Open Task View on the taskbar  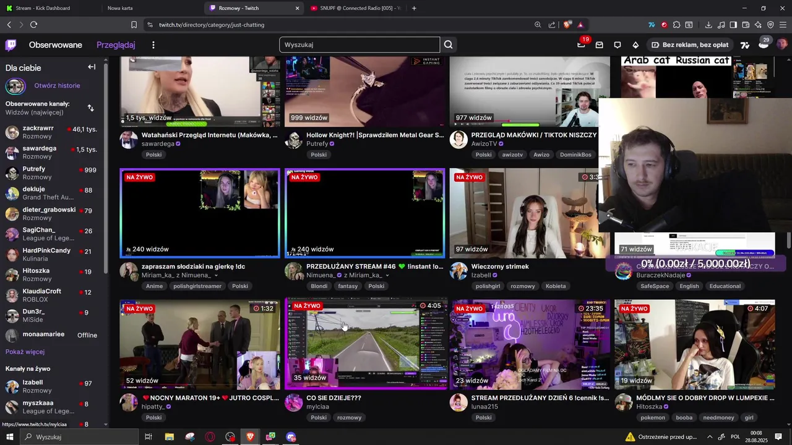pyautogui.click(x=148, y=437)
